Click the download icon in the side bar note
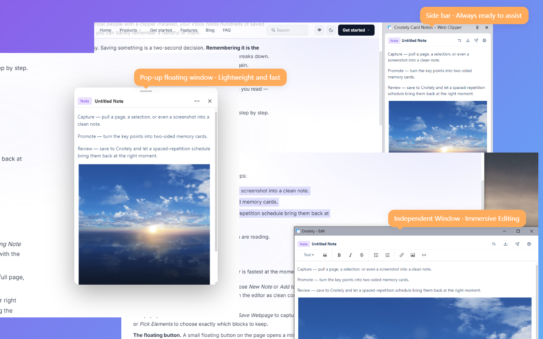Screen dimensions: 543x339 click(x=468, y=41)
